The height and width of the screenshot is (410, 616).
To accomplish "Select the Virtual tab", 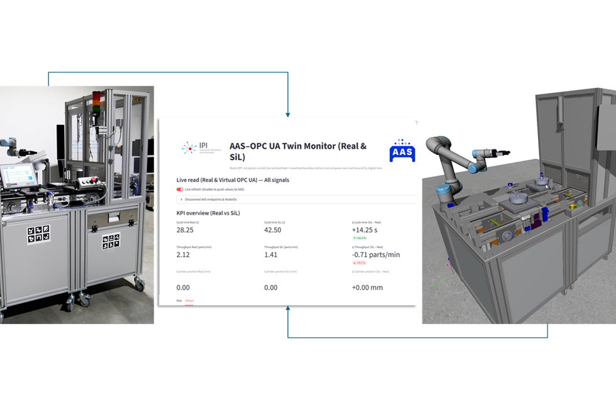I will (189, 301).
